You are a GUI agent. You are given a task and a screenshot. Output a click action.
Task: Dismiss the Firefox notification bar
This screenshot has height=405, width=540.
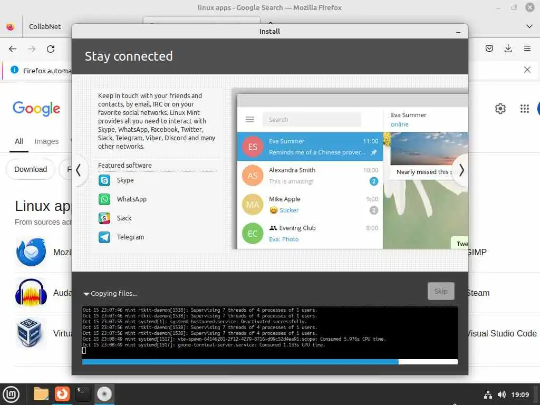tap(527, 70)
